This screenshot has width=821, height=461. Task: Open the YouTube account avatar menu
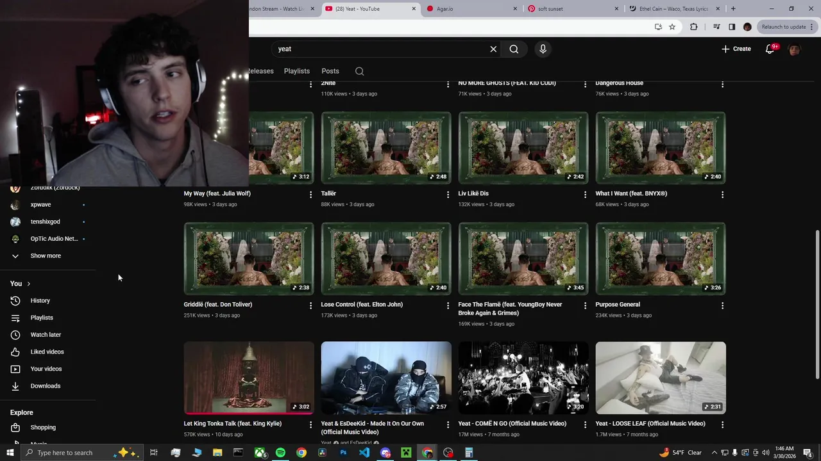[794, 49]
